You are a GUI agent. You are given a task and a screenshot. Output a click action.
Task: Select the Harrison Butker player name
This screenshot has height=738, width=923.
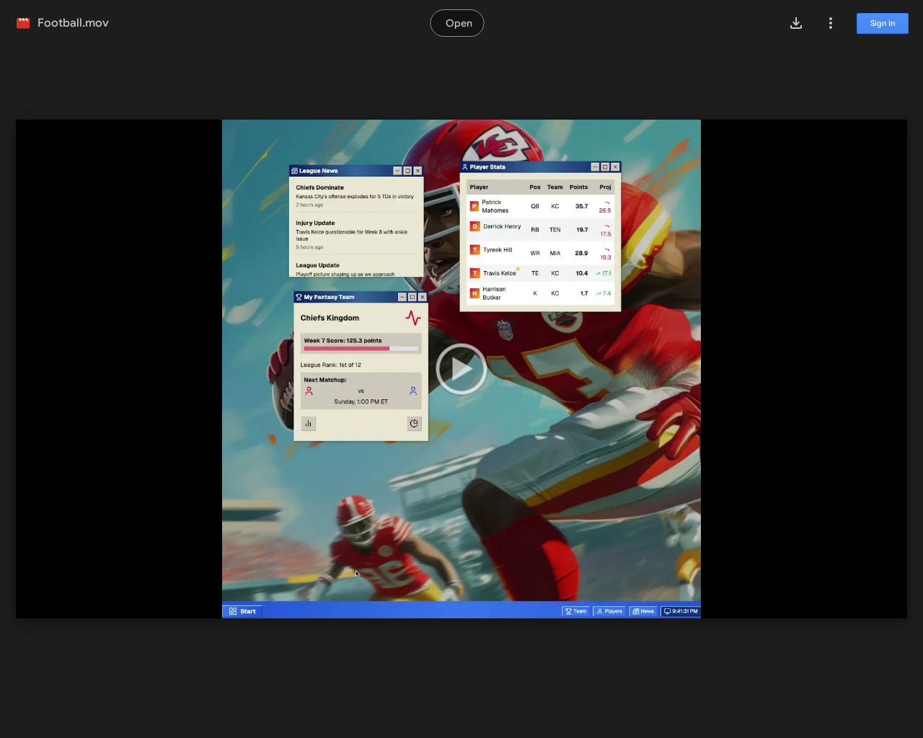pyautogui.click(x=494, y=293)
